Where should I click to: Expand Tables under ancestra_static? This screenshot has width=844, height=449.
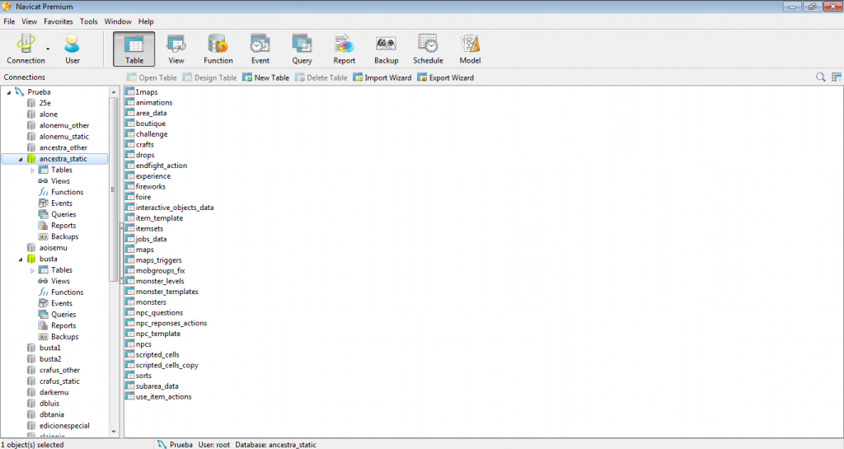point(32,171)
